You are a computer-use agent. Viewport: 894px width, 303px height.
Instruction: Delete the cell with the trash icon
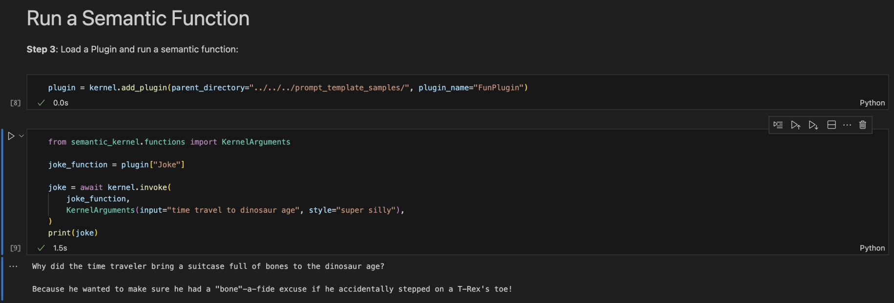pyautogui.click(x=863, y=125)
